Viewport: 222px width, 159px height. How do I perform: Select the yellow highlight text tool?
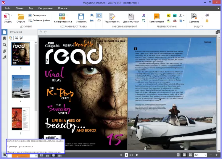point(169,15)
